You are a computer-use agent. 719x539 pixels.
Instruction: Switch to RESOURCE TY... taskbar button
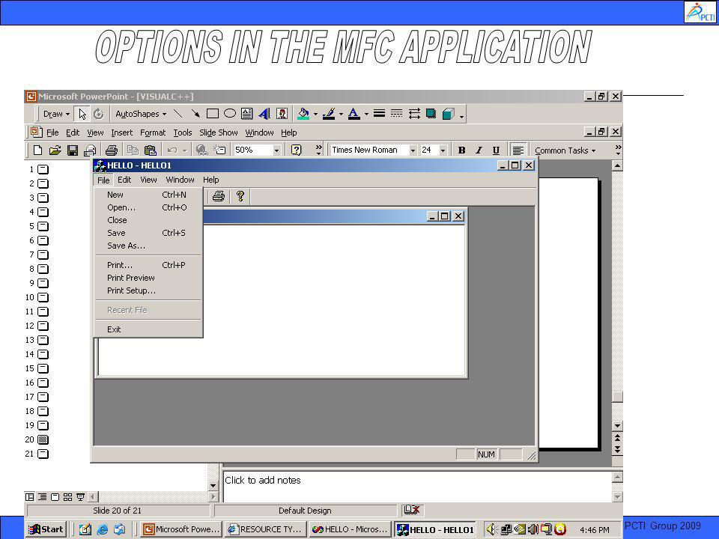[265, 529]
